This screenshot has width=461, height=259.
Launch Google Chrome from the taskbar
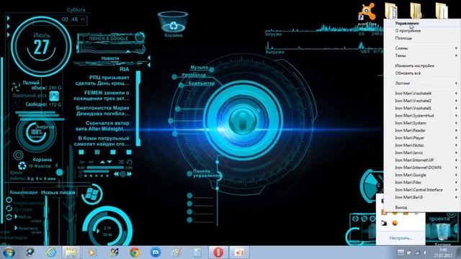(135, 253)
